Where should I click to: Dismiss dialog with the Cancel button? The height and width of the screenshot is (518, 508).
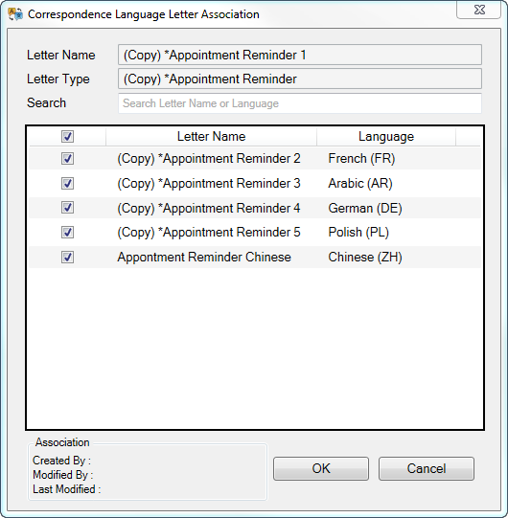click(x=427, y=468)
